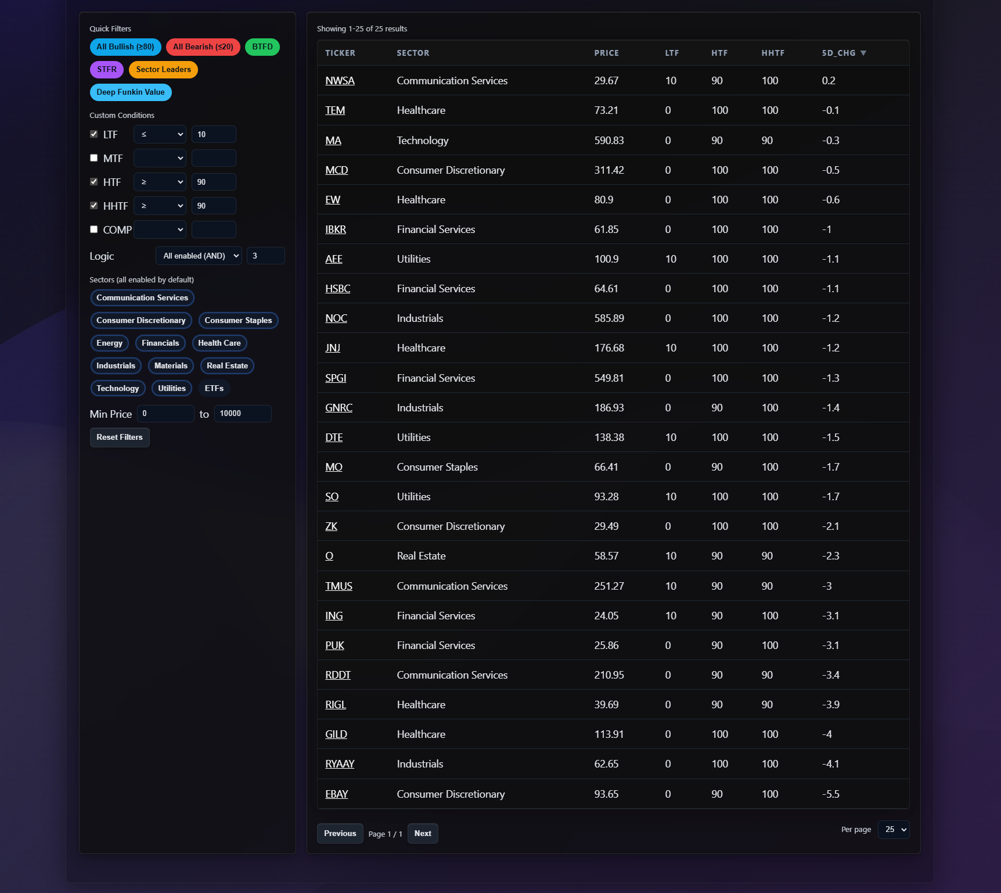Image resolution: width=1001 pixels, height=893 pixels.
Task: Toggle the Energy sector chip
Action: coord(109,343)
